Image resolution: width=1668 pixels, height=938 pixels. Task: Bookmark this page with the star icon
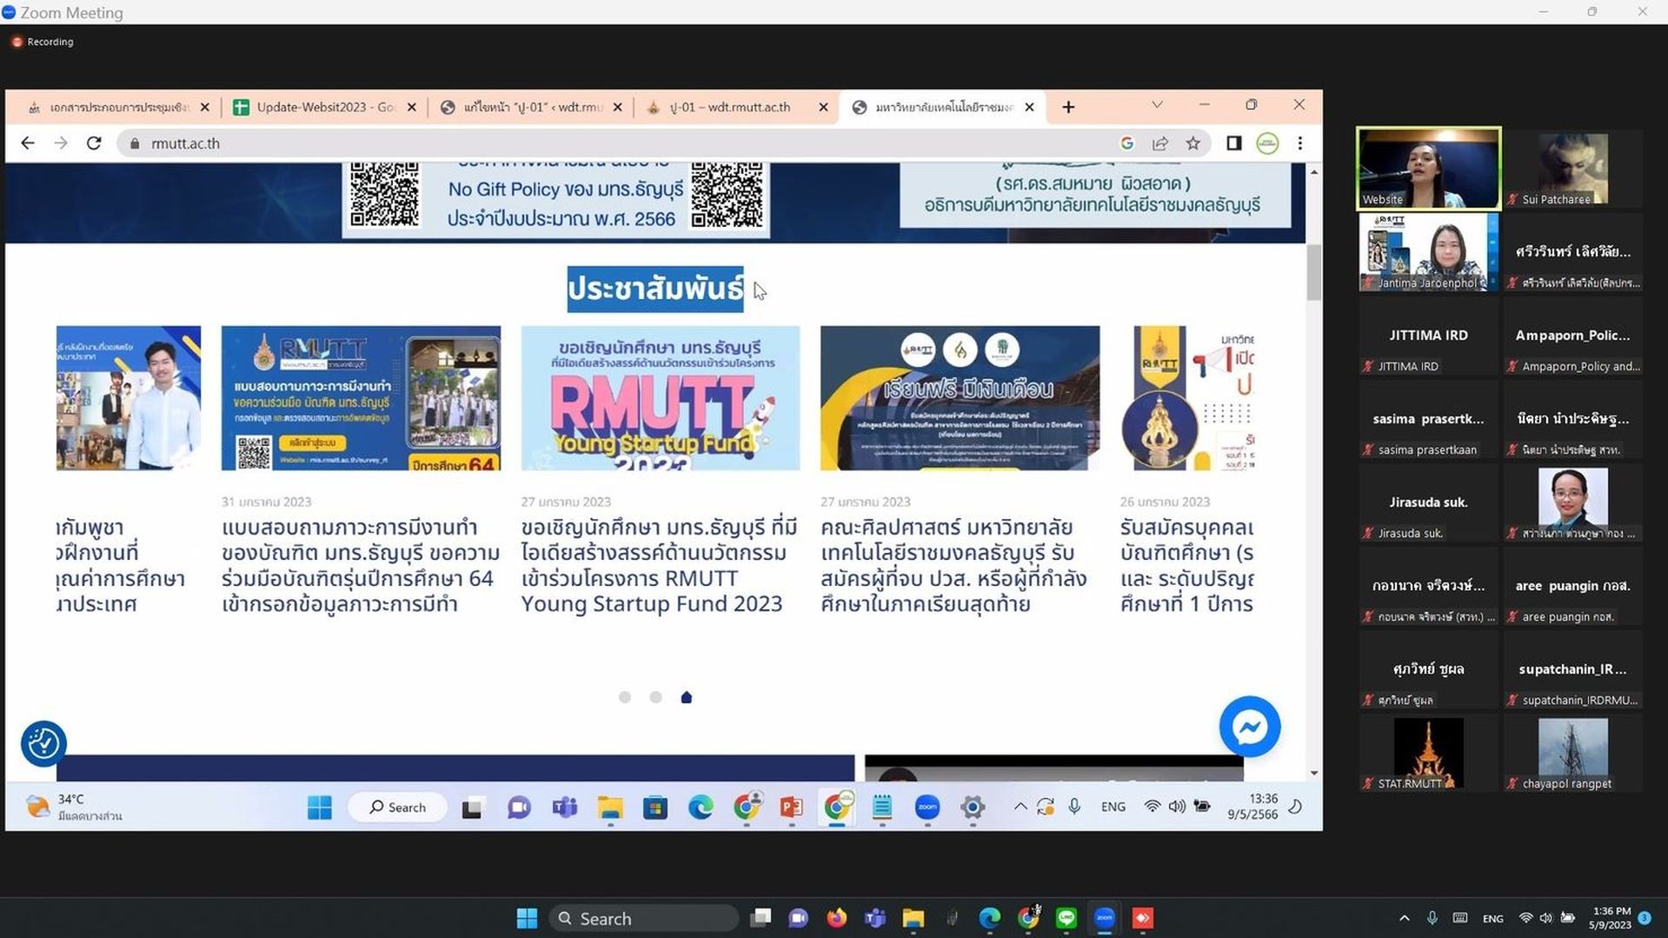tap(1193, 143)
